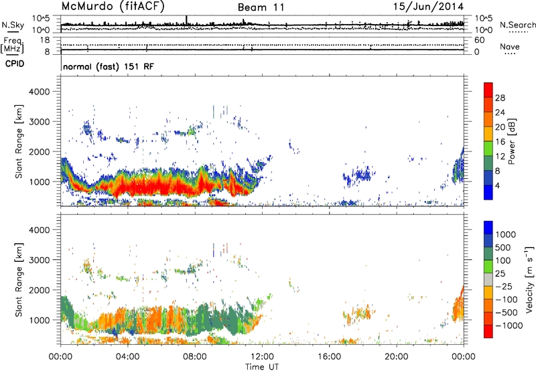Select the text normal (fast) 151 RF
This screenshot has width=536, height=371.
click(109, 66)
